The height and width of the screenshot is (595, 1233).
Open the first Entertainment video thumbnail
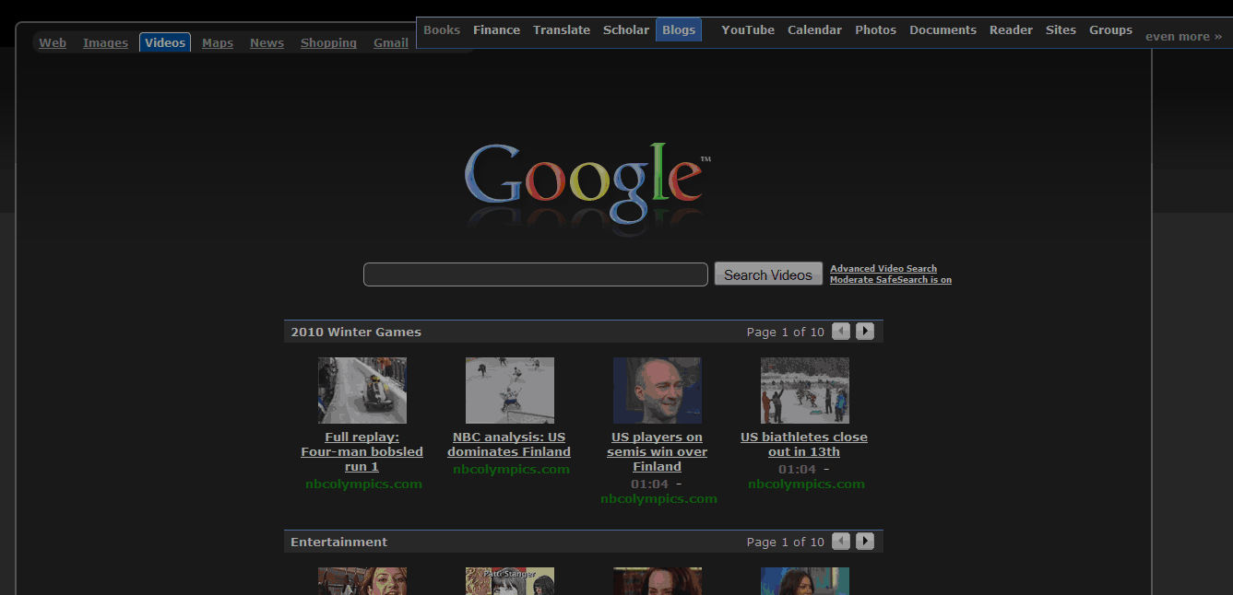coord(362,581)
